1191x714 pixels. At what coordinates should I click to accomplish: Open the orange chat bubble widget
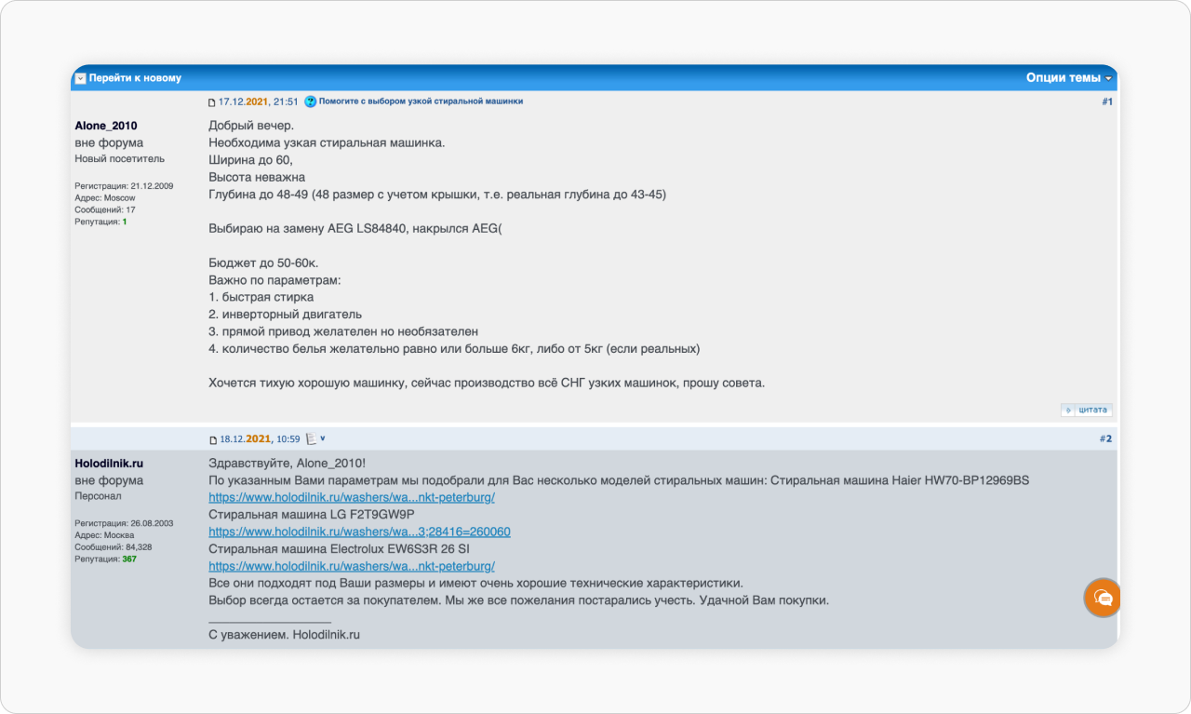1103,598
